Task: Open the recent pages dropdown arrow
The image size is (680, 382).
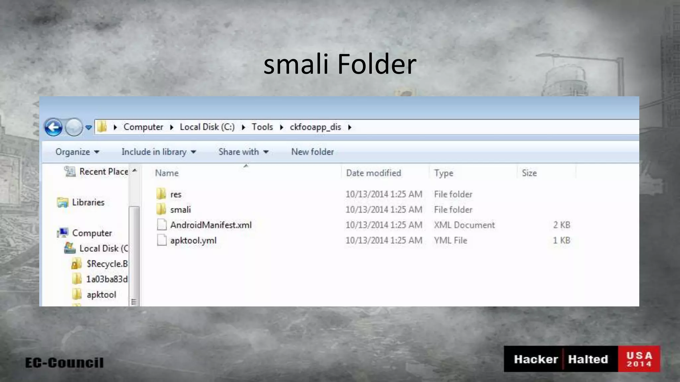Action: point(88,127)
